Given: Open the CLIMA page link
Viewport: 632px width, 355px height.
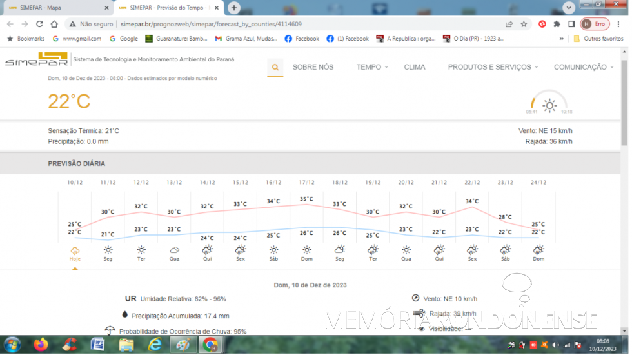Looking at the screenshot, I should [x=415, y=67].
